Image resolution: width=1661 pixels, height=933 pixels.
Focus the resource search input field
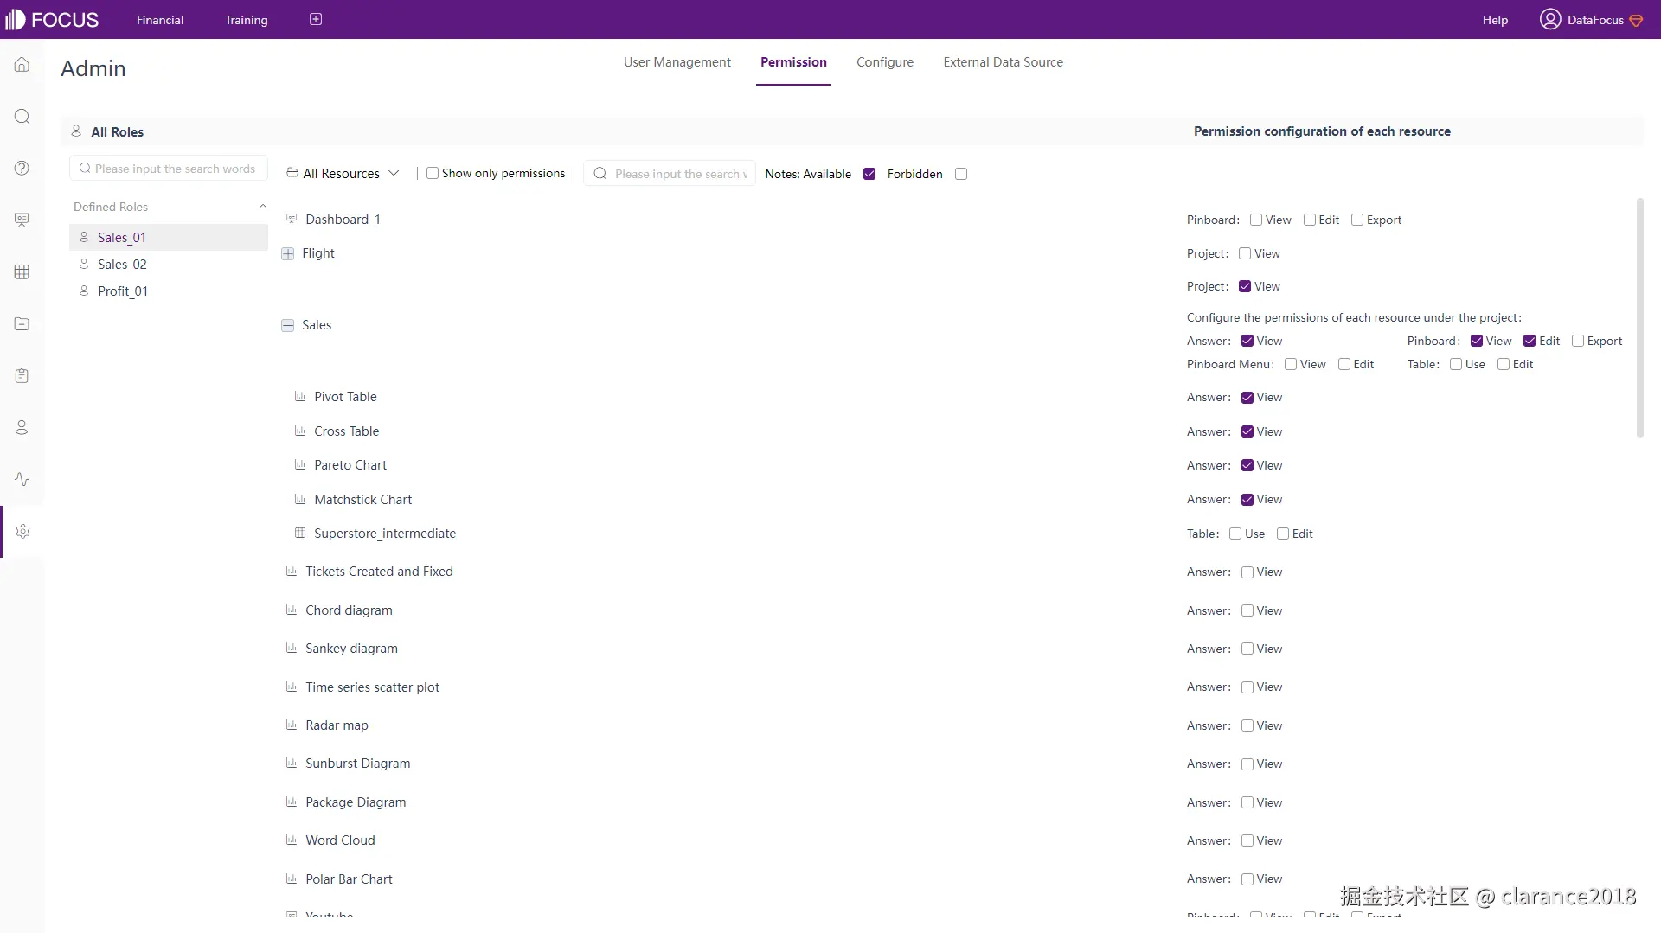tap(670, 173)
